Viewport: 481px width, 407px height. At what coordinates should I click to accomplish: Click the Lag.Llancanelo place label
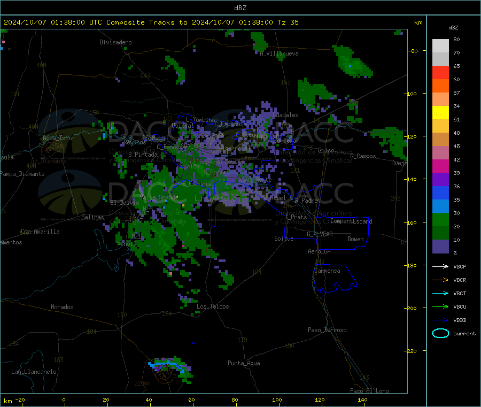tap(34, 372)
